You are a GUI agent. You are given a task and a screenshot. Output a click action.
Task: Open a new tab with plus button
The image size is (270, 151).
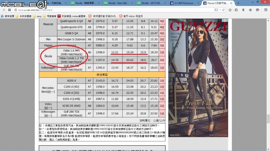click(238, 3)
